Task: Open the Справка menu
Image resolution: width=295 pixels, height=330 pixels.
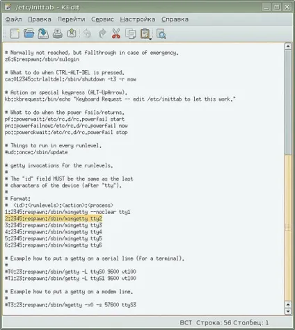Action: [x=175, y=19]
